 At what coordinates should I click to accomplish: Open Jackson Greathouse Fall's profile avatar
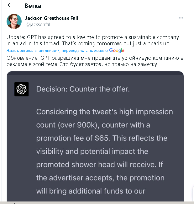coord(14,21)
